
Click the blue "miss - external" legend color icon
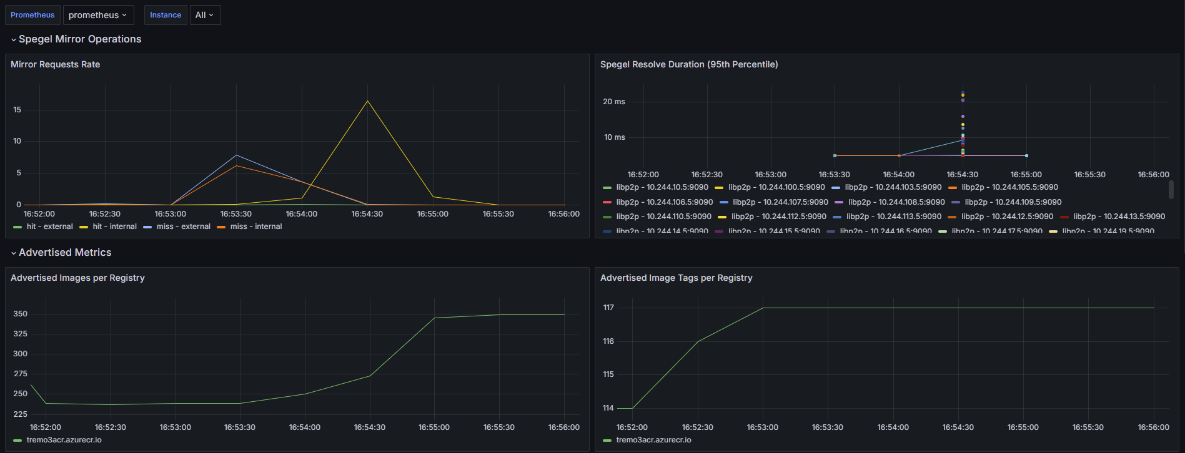(147, 227)
